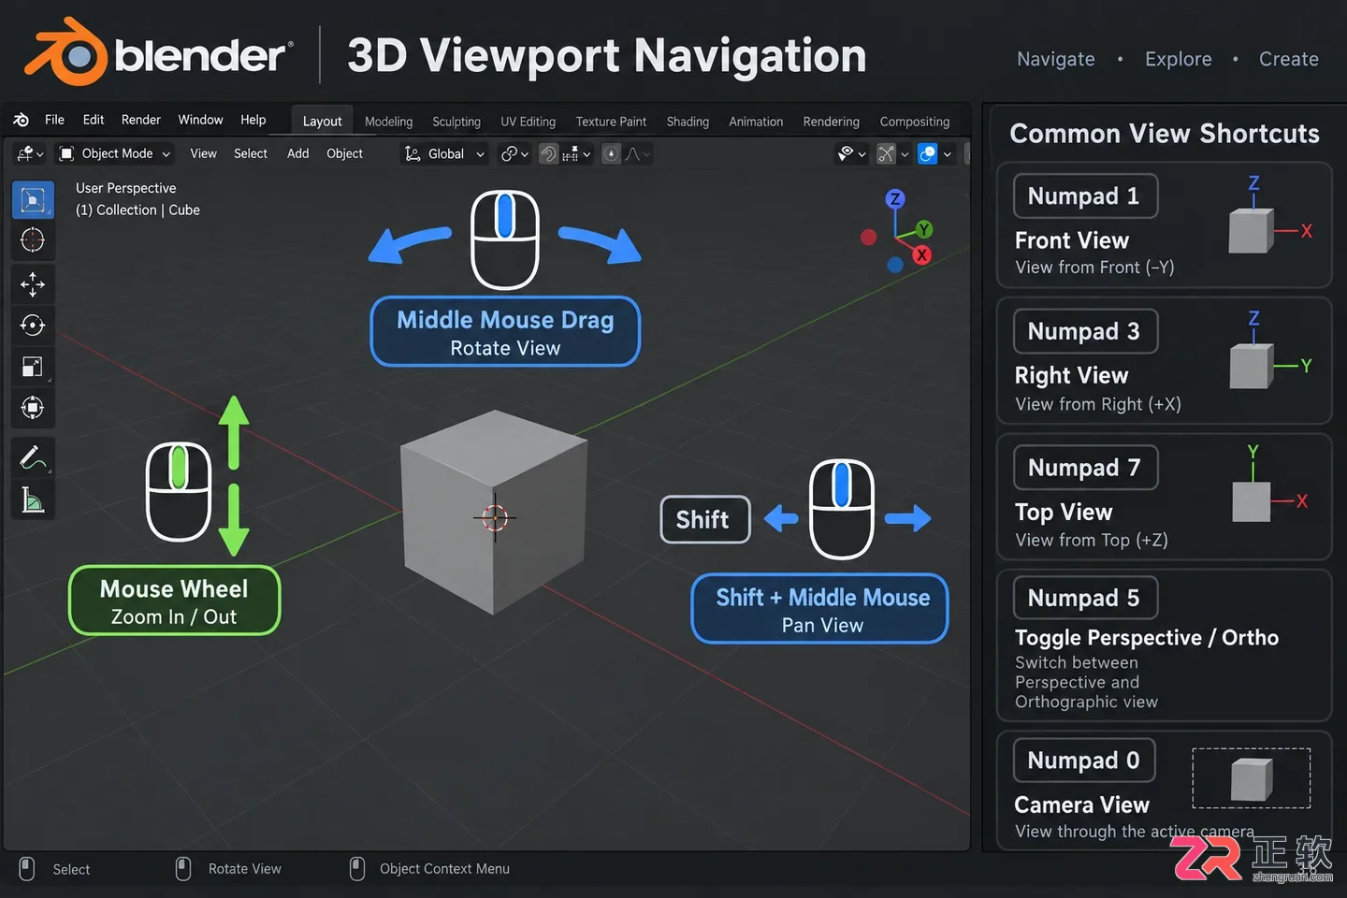Click the Numpad 5 key label
Viewport: 1347px width, 898px height.
(x=1085, y=598)
